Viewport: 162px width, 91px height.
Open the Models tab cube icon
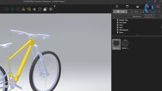click(x=117, y=6)
